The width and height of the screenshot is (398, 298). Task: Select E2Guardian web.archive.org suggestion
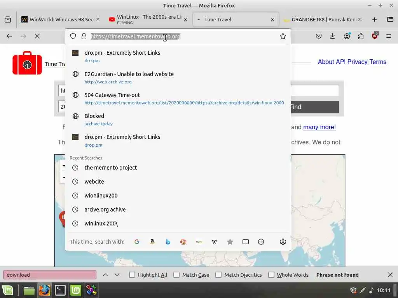click(x=178, y=78)
